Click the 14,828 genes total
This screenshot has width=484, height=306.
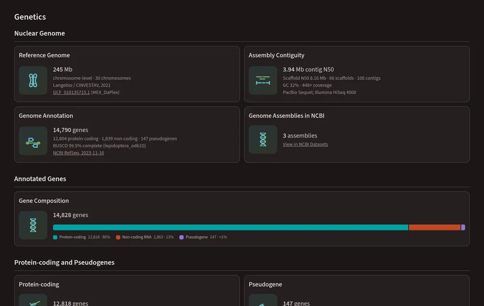tap(71, 215)
